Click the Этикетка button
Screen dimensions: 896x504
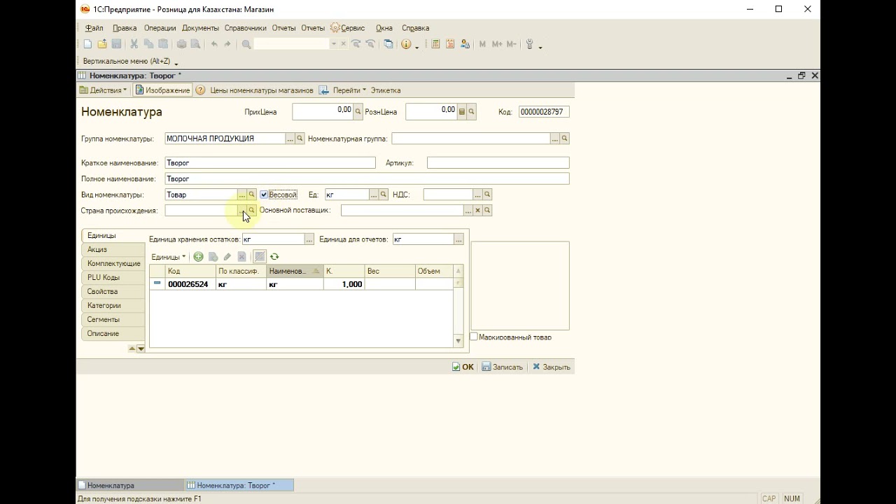386,90
